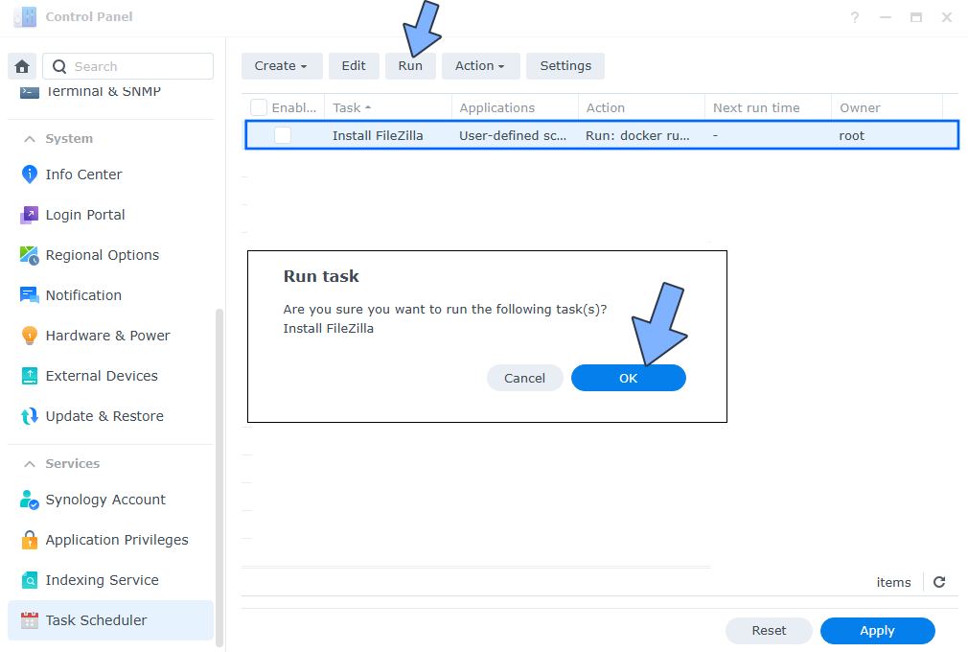Click the Run button
The height and width of the screenshot is (652, 968).
click(410, 66)
